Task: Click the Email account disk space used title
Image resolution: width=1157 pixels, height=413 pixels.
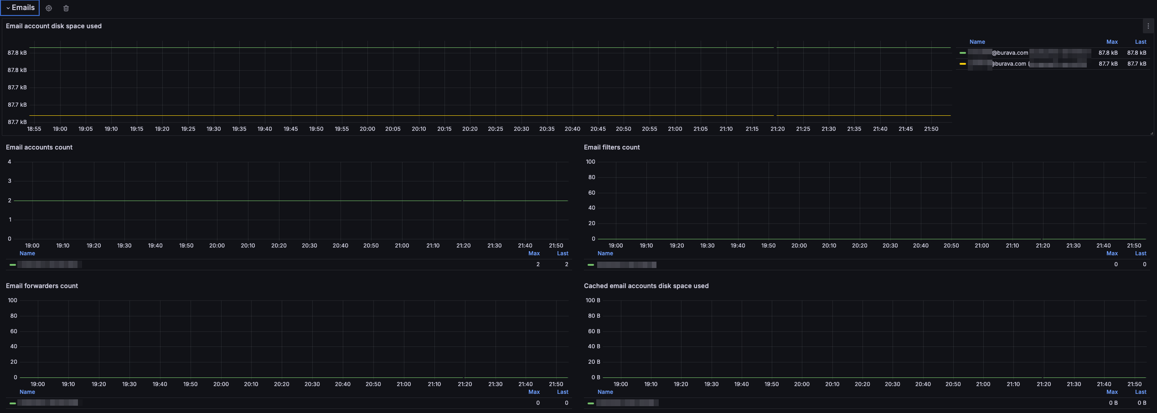Action: [x=54, y=26]
